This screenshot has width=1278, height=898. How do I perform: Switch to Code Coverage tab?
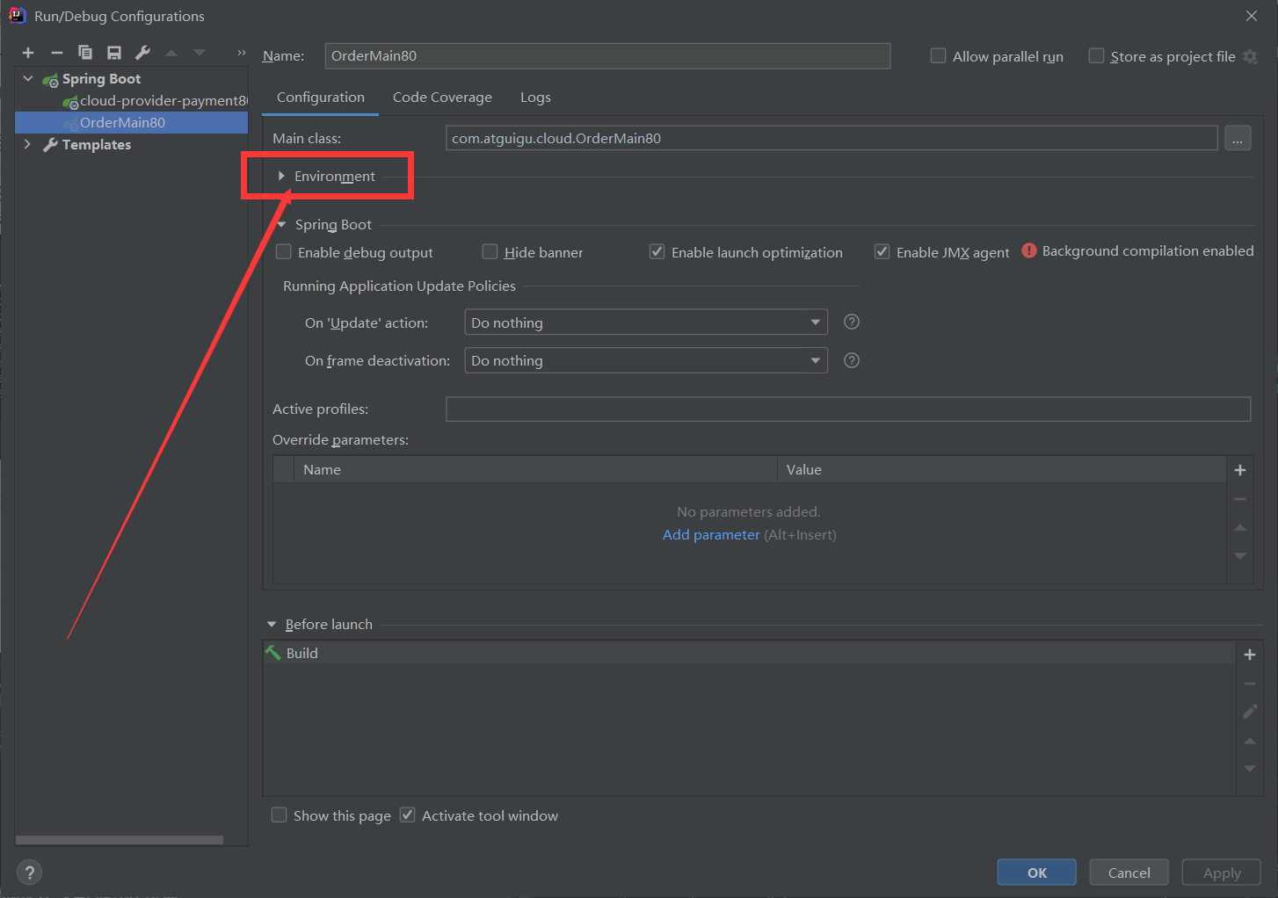pyautogui.click(x=442, y=98)
